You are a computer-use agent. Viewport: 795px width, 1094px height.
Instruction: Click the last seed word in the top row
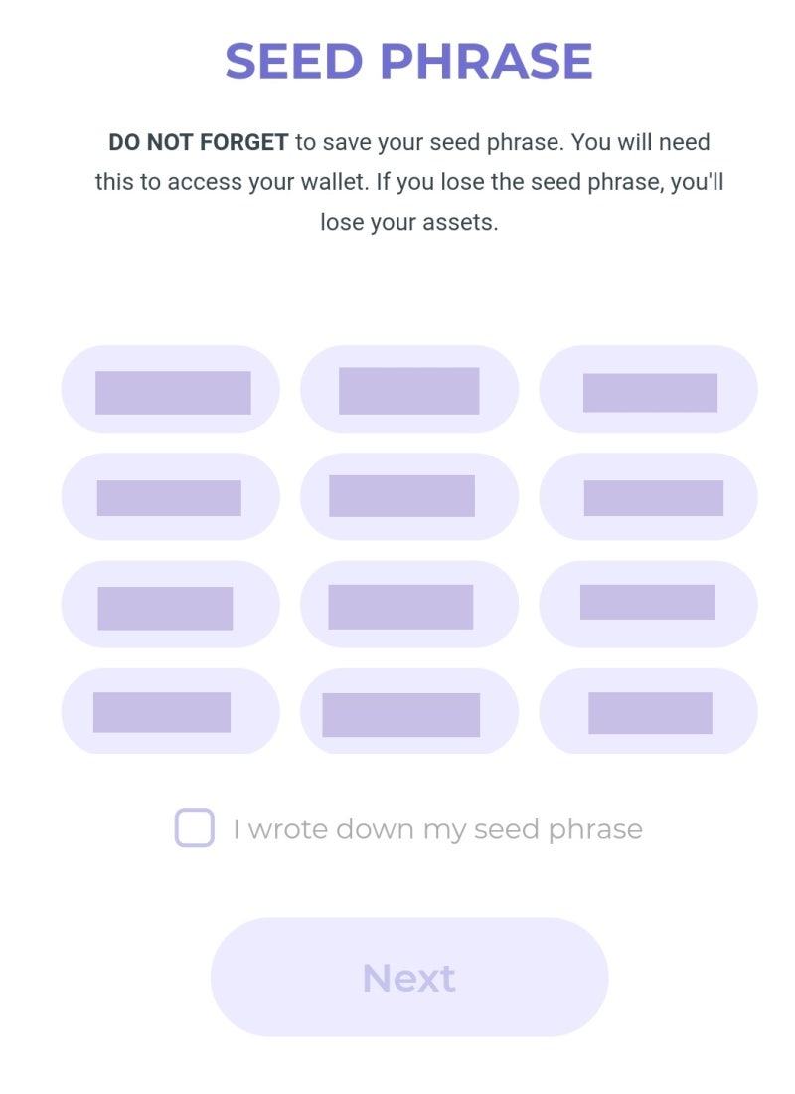[648, 389]
